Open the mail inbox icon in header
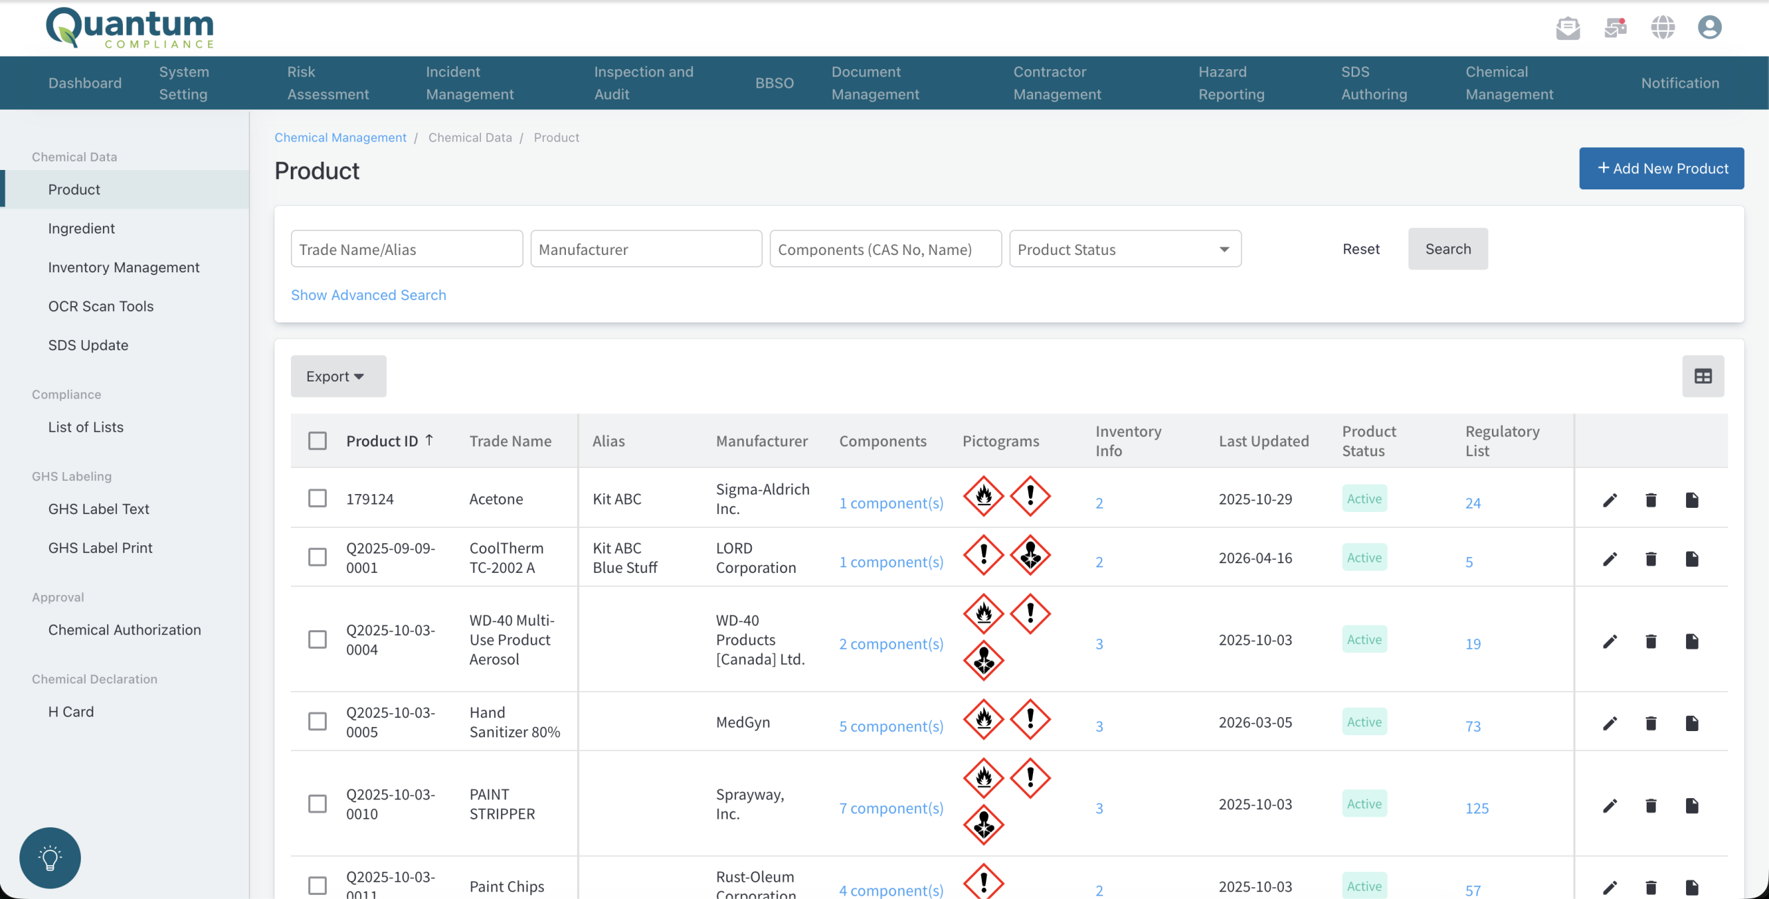The height and width of the screenshot is (899, 1769). coord(1568,28)
